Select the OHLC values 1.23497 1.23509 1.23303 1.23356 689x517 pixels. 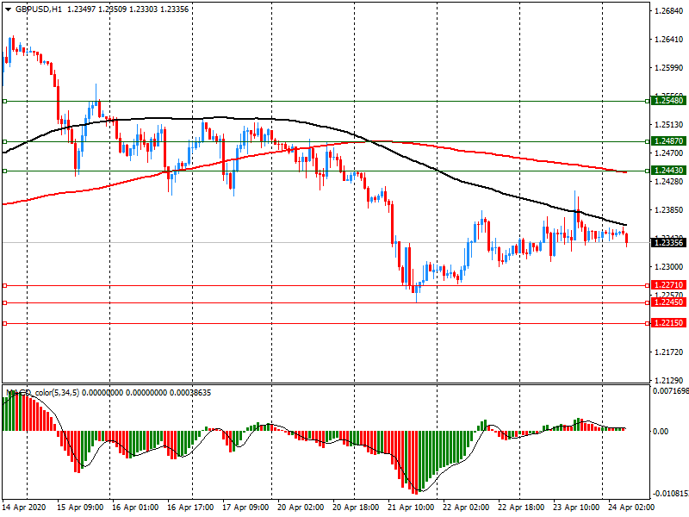click(127, 9)
